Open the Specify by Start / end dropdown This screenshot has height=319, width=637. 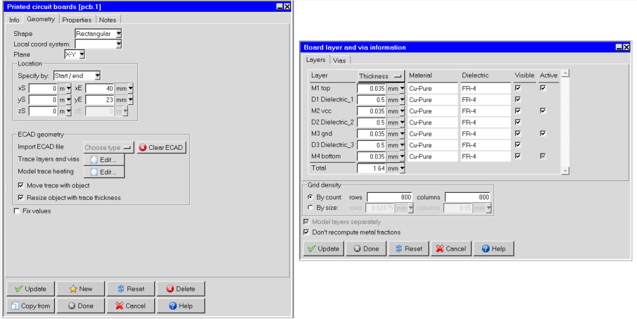tap(97, 75)
